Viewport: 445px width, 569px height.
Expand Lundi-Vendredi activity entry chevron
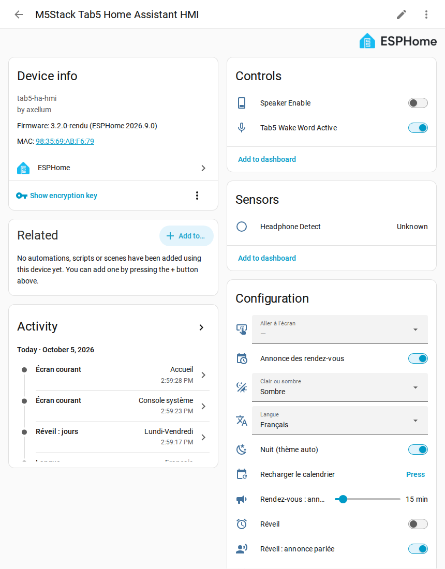[204, 437]
